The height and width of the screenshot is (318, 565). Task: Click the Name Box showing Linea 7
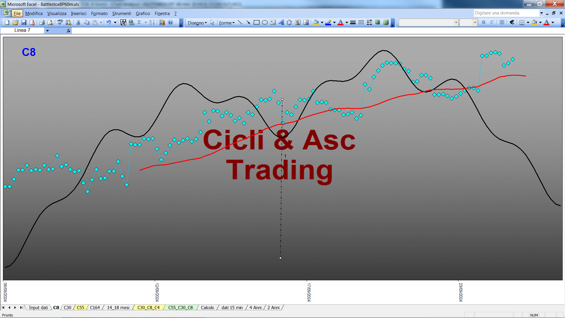point(22,30)
